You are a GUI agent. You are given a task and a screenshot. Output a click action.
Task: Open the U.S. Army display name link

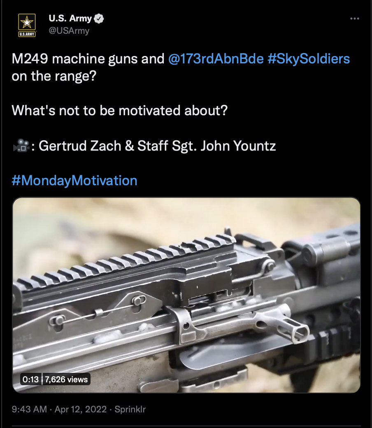[x=70, y=18]
